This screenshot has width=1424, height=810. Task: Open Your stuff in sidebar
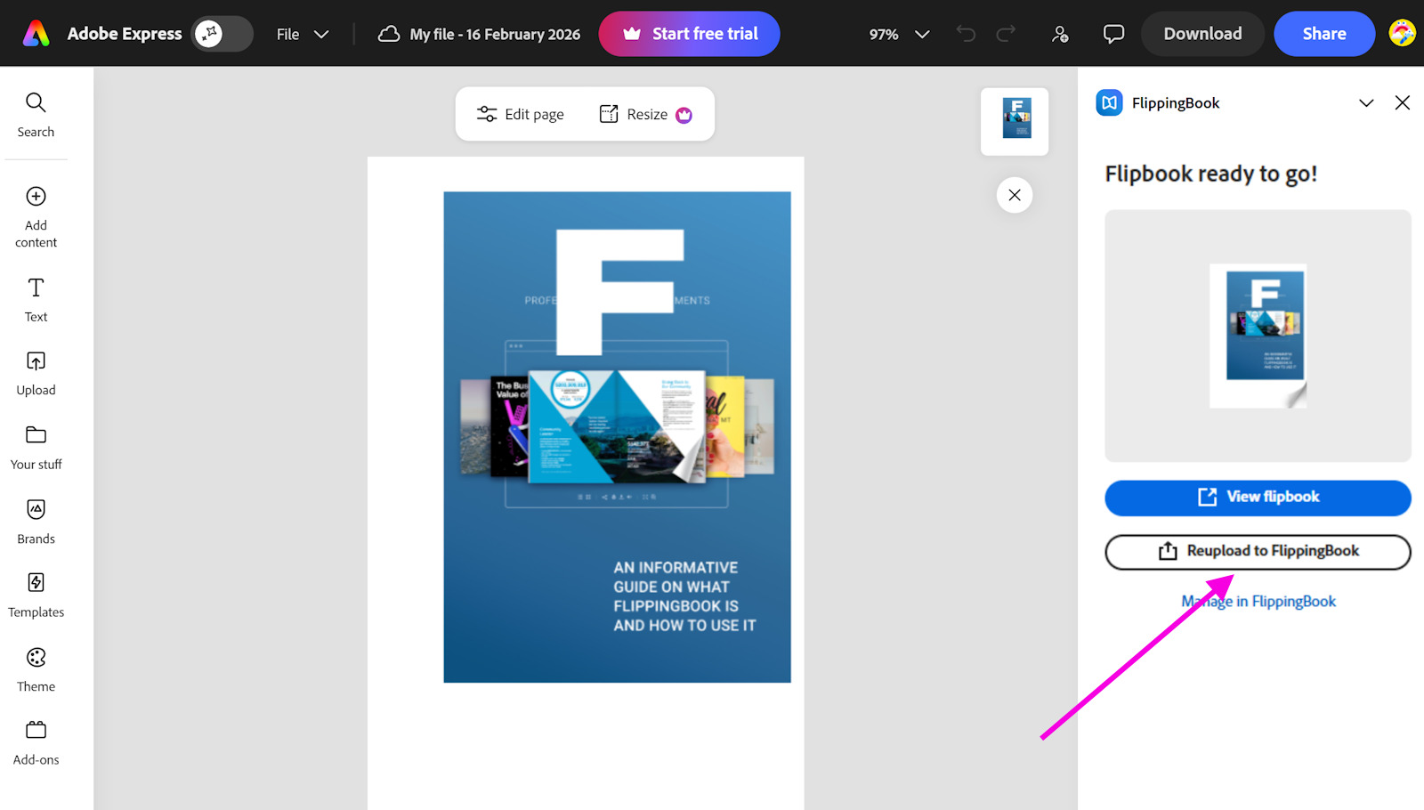[36, 447]
